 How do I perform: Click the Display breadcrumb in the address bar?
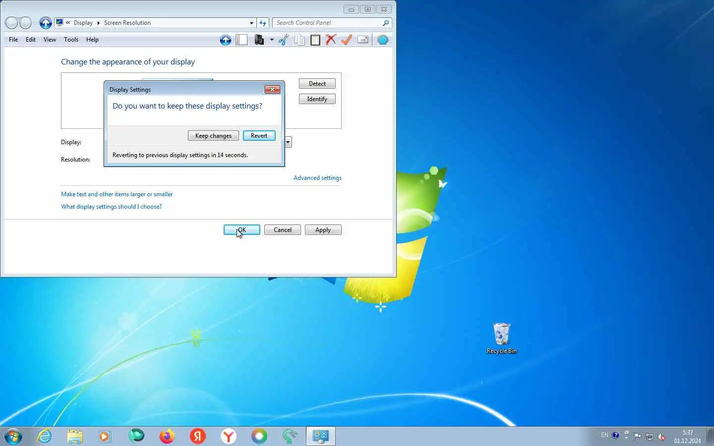(83, 23)
